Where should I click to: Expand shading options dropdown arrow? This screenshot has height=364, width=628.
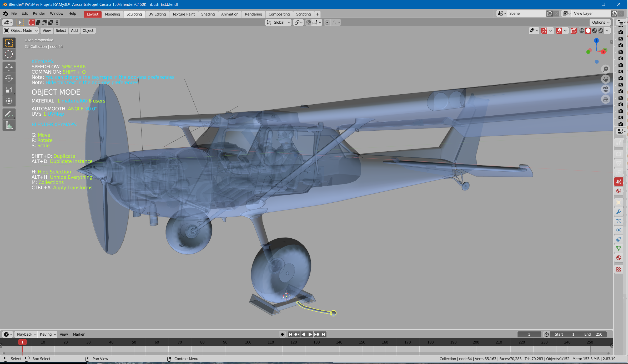(607, 31)
